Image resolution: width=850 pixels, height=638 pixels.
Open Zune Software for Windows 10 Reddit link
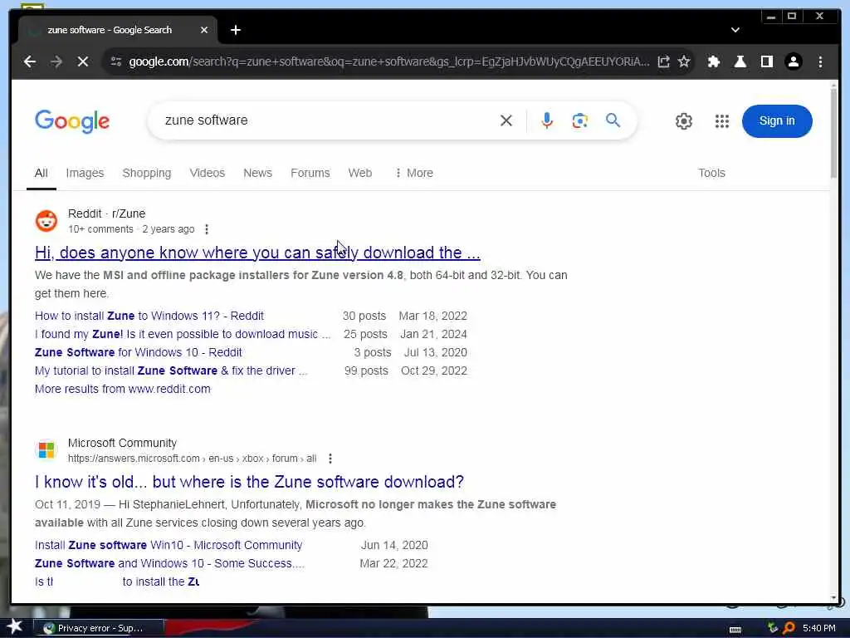(x=139, y=352)
